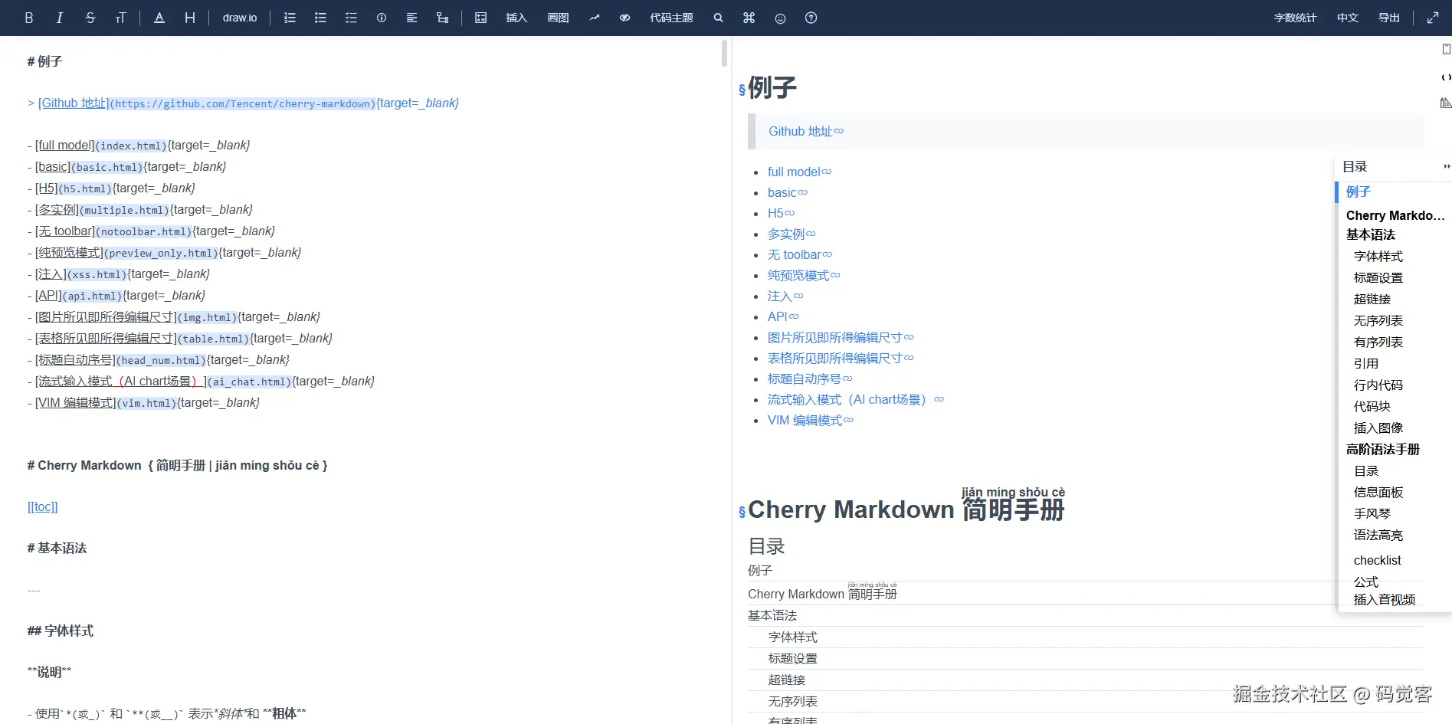
Task: Open the 导出 export menu
Action: (x=1389, y=18)
